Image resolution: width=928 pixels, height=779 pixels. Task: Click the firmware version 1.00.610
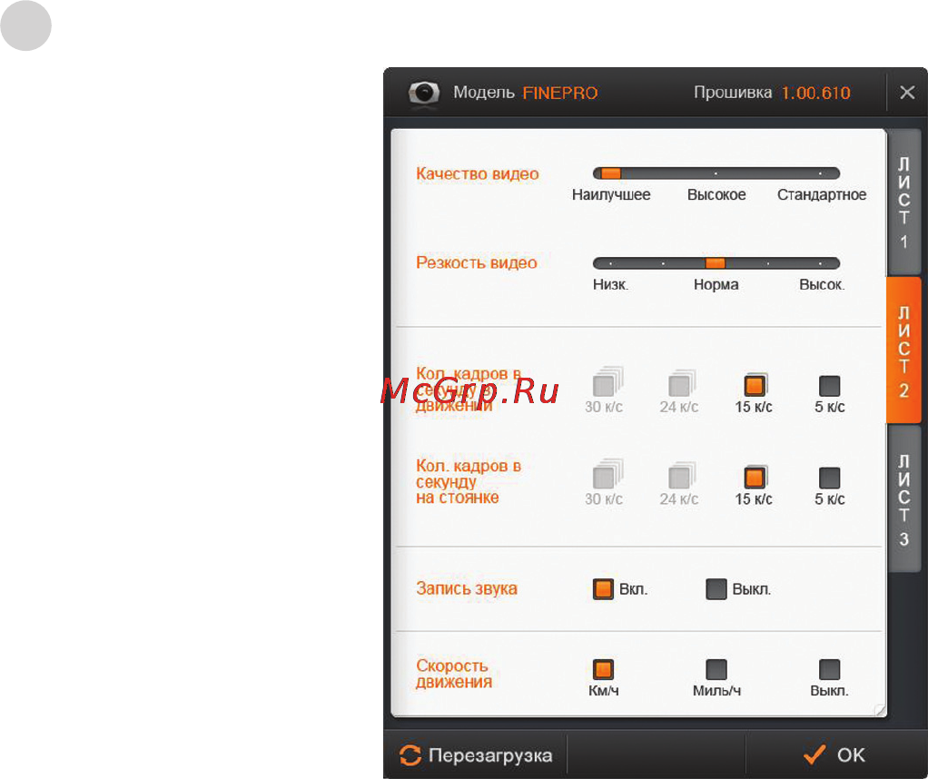click(x=815, y=93)
